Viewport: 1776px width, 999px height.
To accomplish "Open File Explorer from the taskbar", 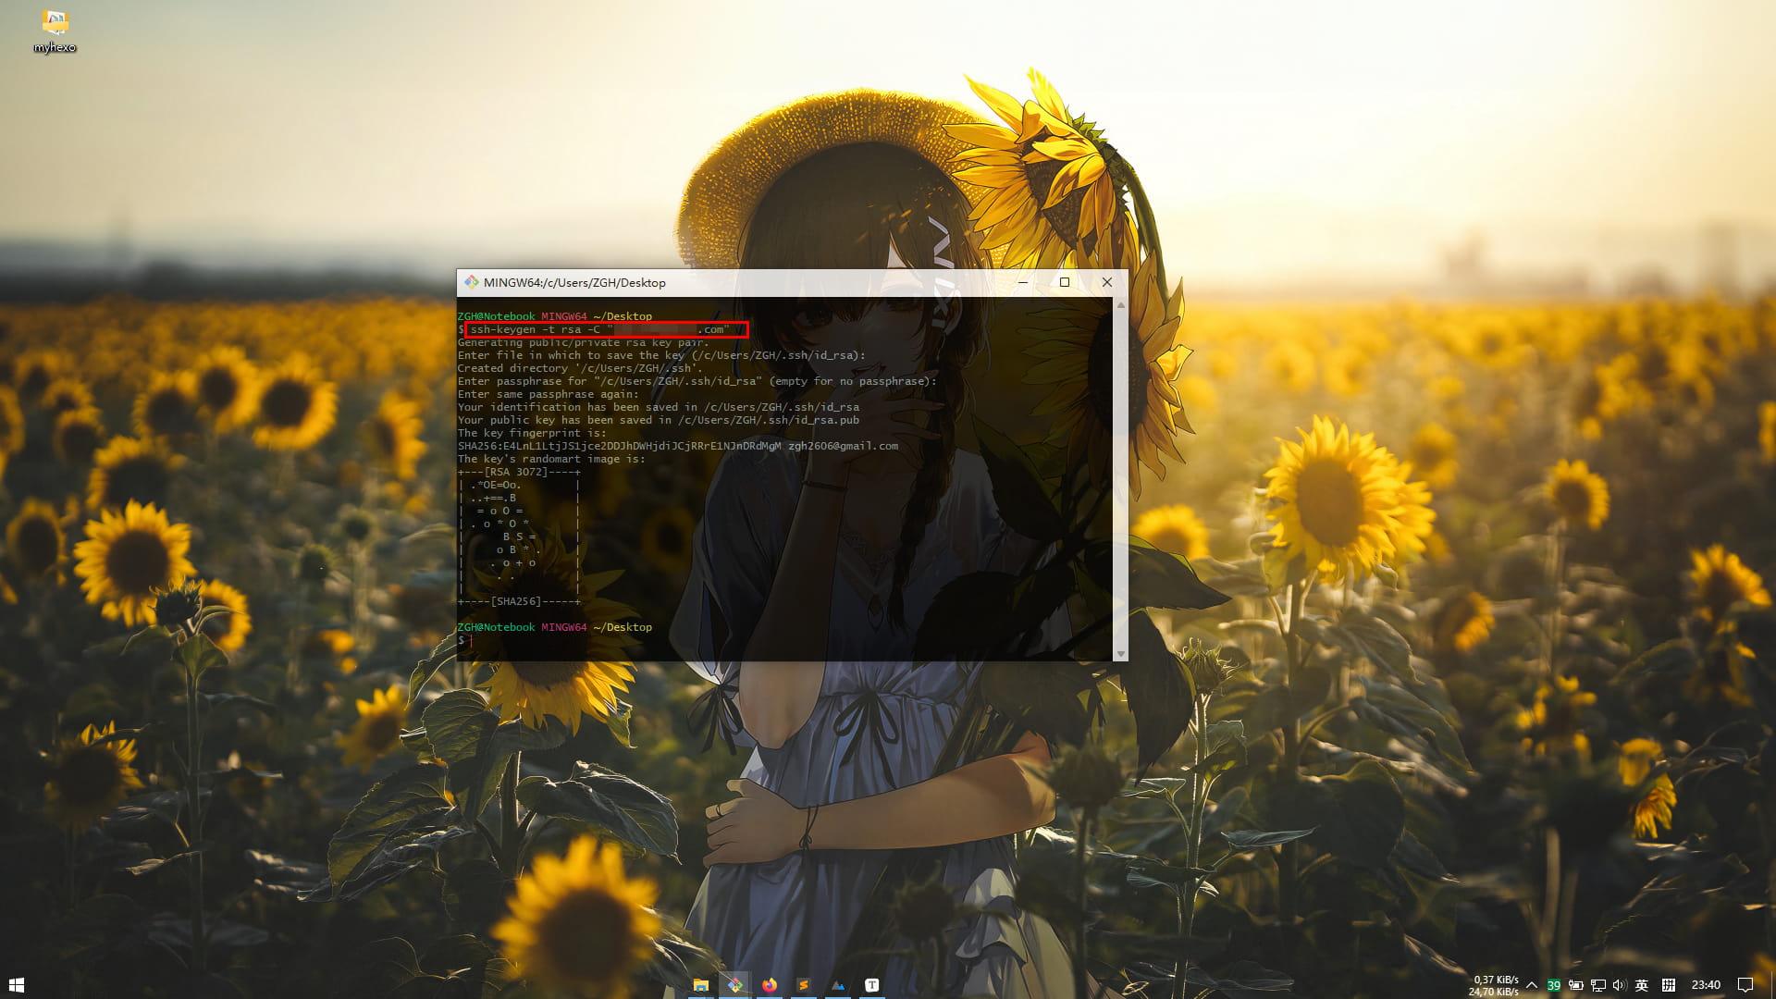I will 701,985.
